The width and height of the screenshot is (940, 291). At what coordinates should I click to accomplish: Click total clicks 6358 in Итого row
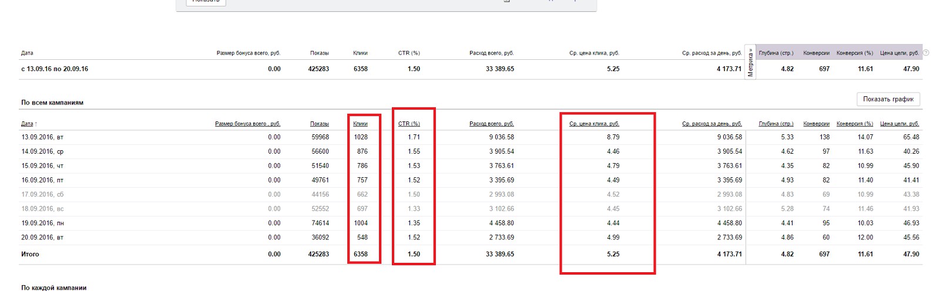(x=361, y=254)
